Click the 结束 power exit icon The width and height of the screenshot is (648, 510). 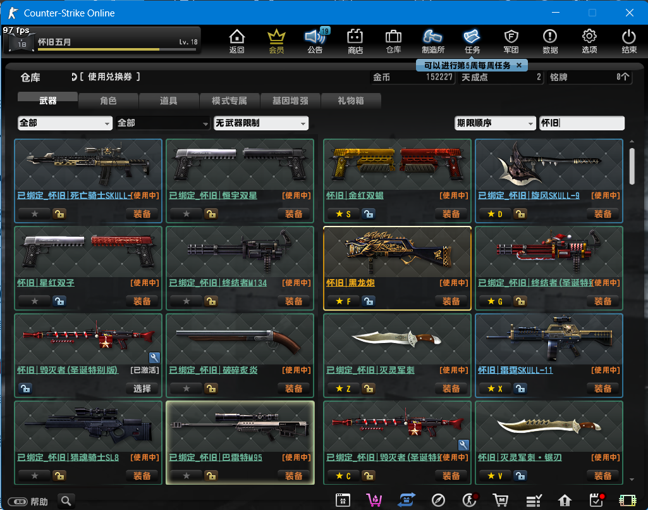click(628, 41)
